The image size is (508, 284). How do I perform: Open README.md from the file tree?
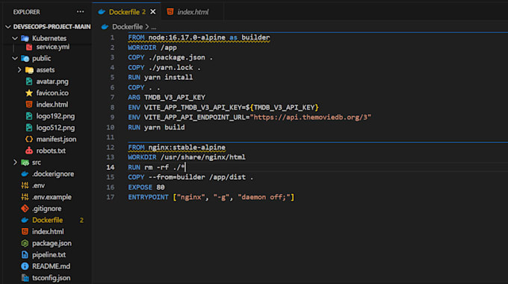(51, 266)
